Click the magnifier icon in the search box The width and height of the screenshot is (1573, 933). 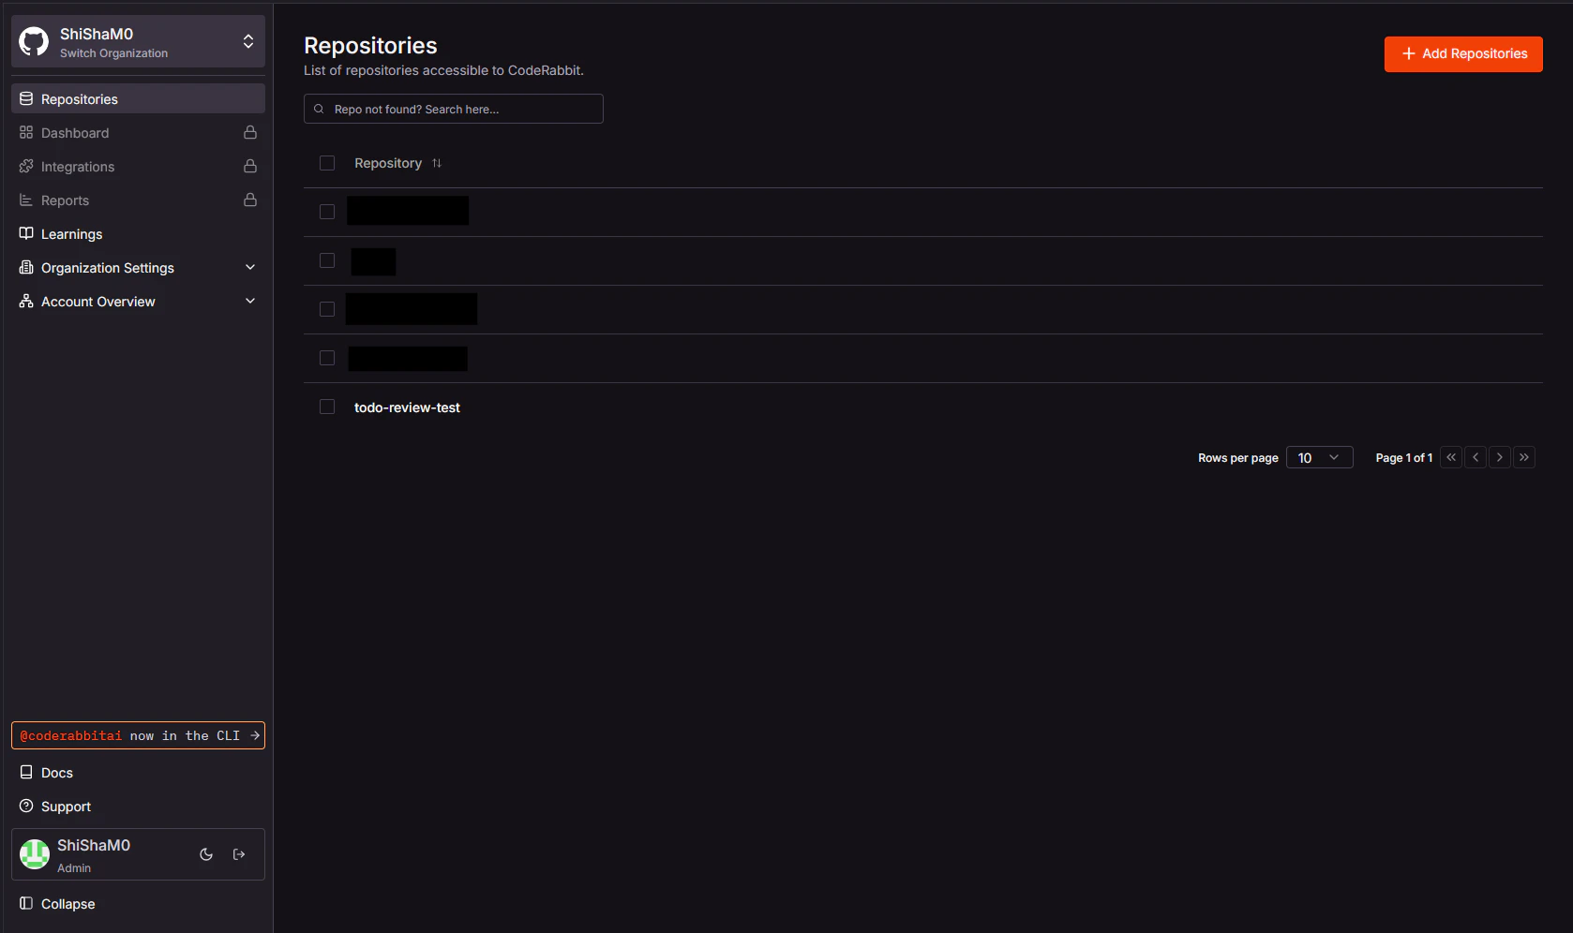coord(319,109)
